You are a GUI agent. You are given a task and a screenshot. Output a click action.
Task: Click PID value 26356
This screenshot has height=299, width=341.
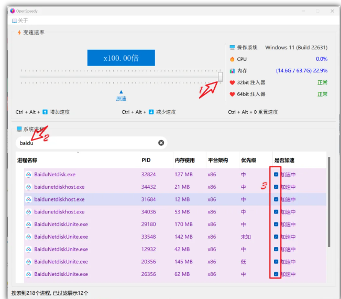click(x=149, y=274)
